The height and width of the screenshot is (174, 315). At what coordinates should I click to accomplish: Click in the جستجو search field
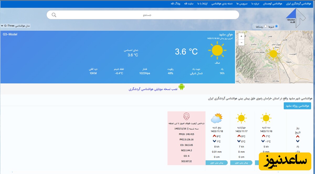click(x=147, y=15)
